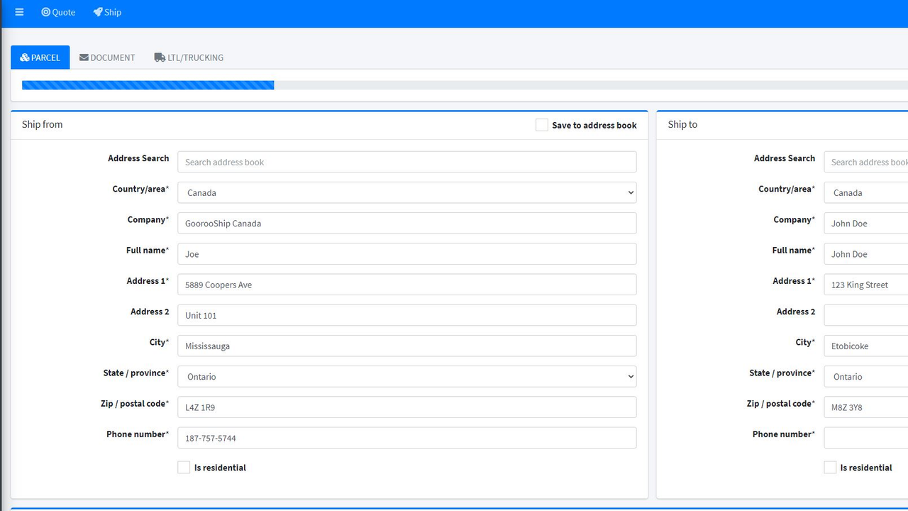Open the Ship from Country/area dropdown
This screenshot has width=908, height=511.
click(406, 192)
